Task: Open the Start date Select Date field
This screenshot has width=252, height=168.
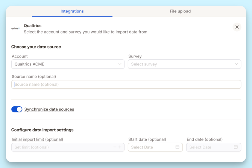Action: (155, 147)
